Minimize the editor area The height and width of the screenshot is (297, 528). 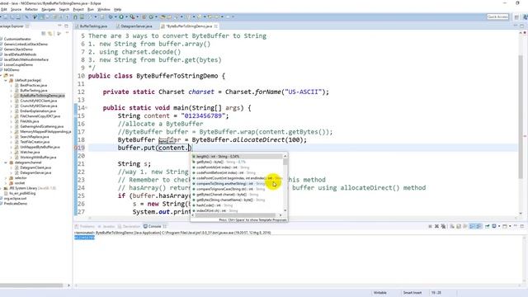(515, 26)
